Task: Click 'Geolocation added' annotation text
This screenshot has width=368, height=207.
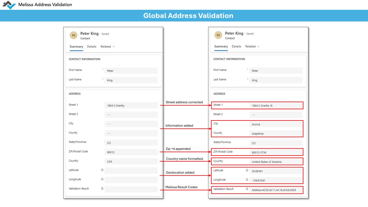Action: [x=180, y=172]
